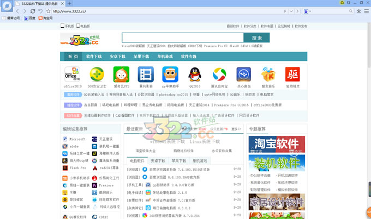This screenshot has width=371, height=219.
Task: Close the 3322软件下载站 tab
Action: (62, 4)
